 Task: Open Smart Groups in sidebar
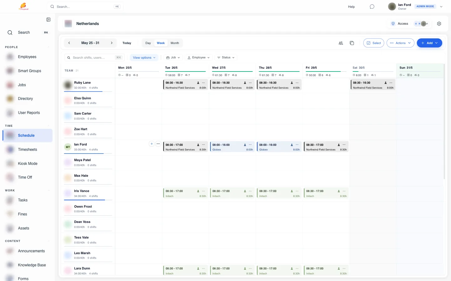point(28,71)
